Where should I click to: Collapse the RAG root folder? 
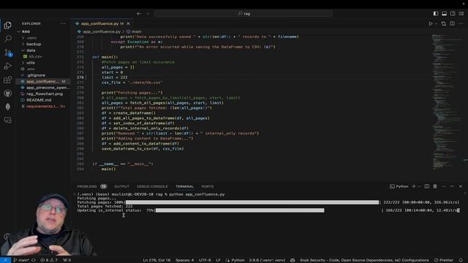tap(26, 31)
